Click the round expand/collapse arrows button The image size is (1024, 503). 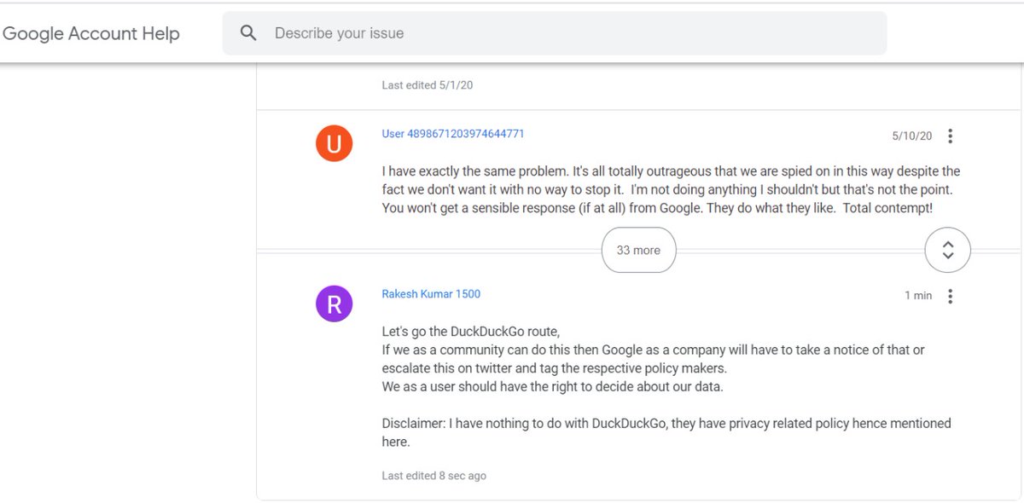947,250
